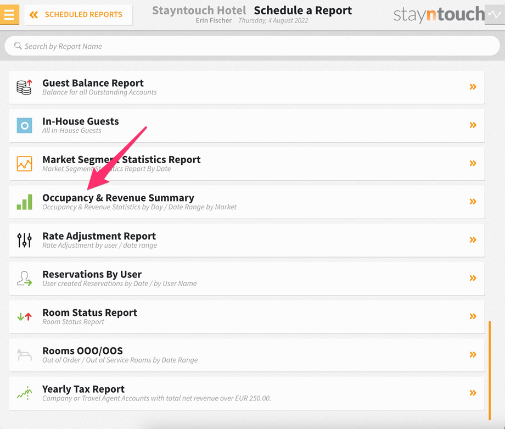Click the Room Status arrows icon
This screenshot has width=505, height=429.
pyautogui.click(x=25, y=317)
